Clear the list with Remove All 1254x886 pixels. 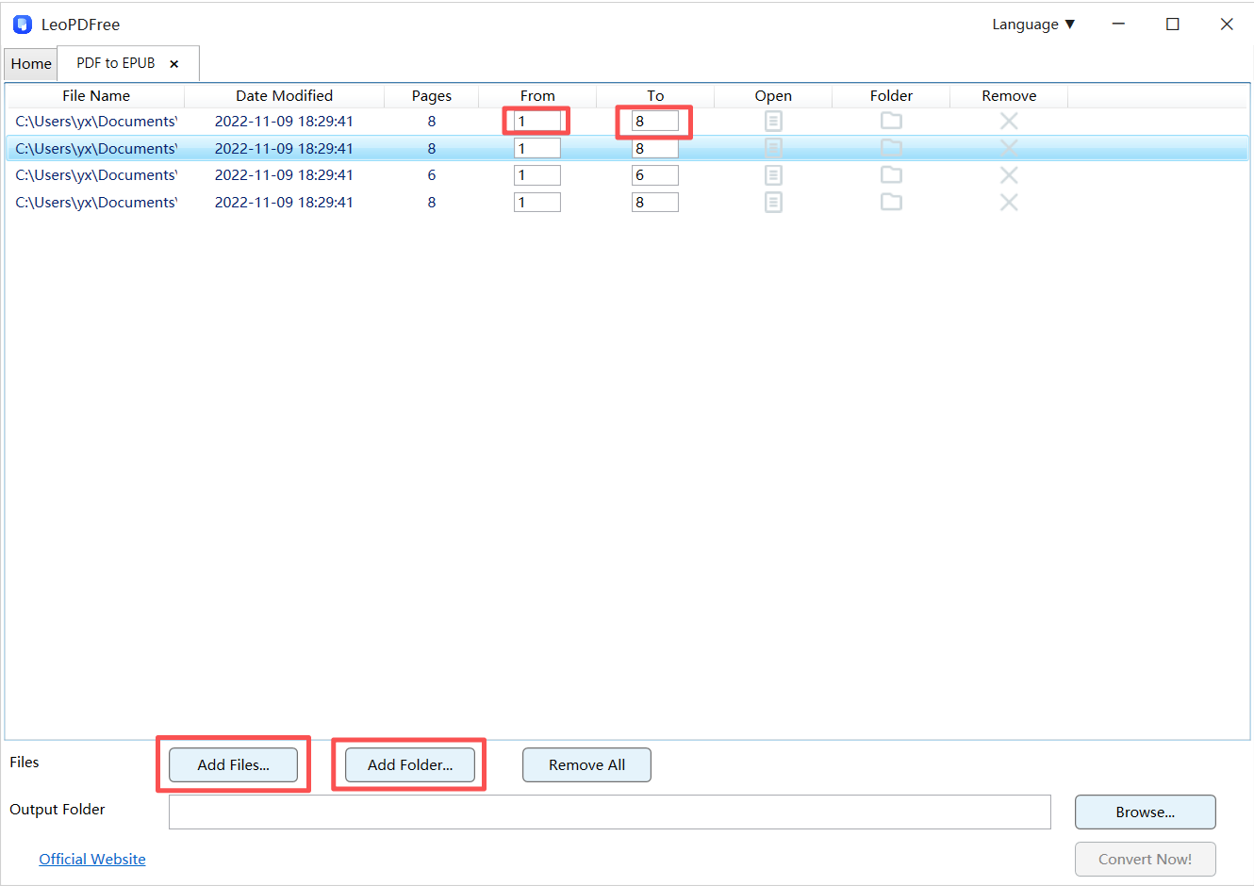point(586,764)
